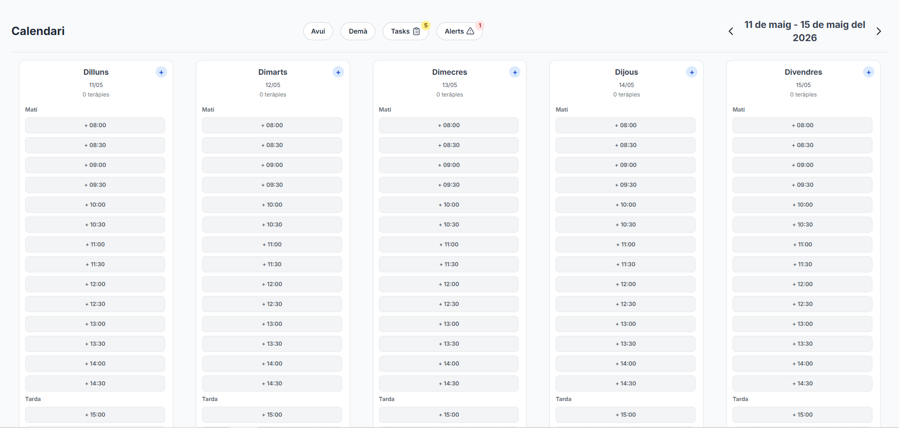
Task: Pick the 12:30 slot on Dijous
Action: tap(626, 304)
